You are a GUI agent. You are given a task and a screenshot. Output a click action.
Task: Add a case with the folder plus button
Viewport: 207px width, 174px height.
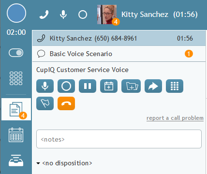pos(131,86)
